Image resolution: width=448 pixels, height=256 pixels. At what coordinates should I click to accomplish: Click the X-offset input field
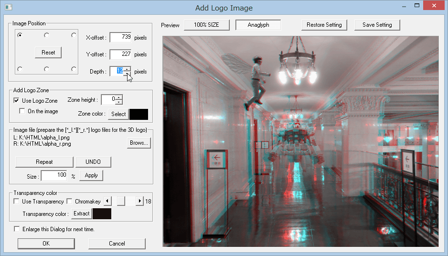click(120, 37)
